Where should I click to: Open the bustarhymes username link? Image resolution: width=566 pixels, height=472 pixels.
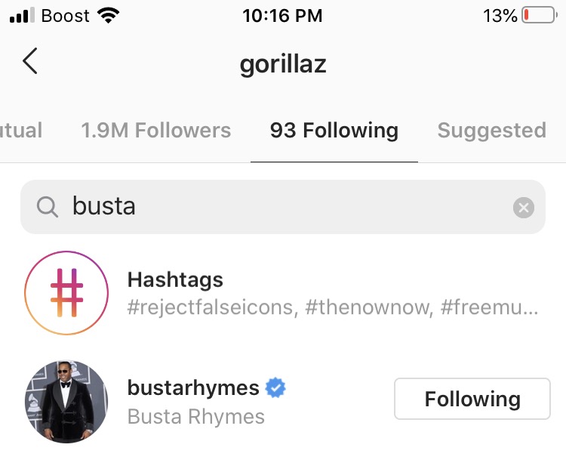pos(193,388)
